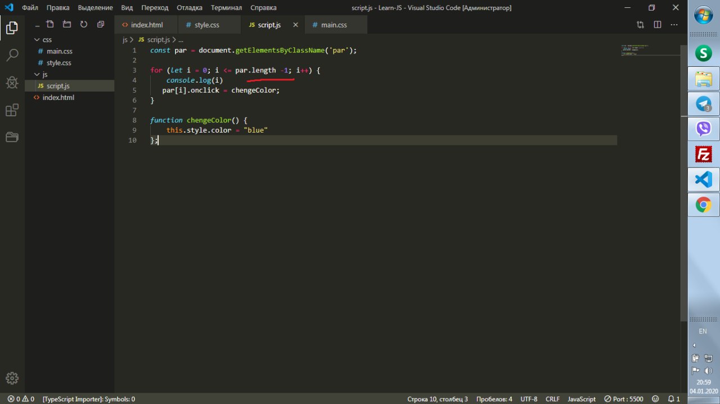
Task: Click the Split Editor icon
Action: point(658,25)
